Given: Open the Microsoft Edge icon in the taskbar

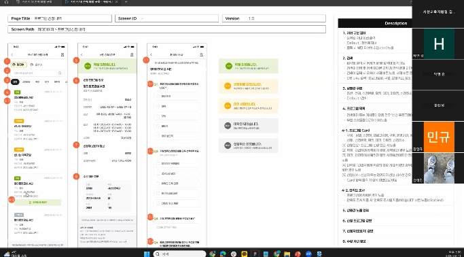Looking at the screenshot, I should coord(223,254).
